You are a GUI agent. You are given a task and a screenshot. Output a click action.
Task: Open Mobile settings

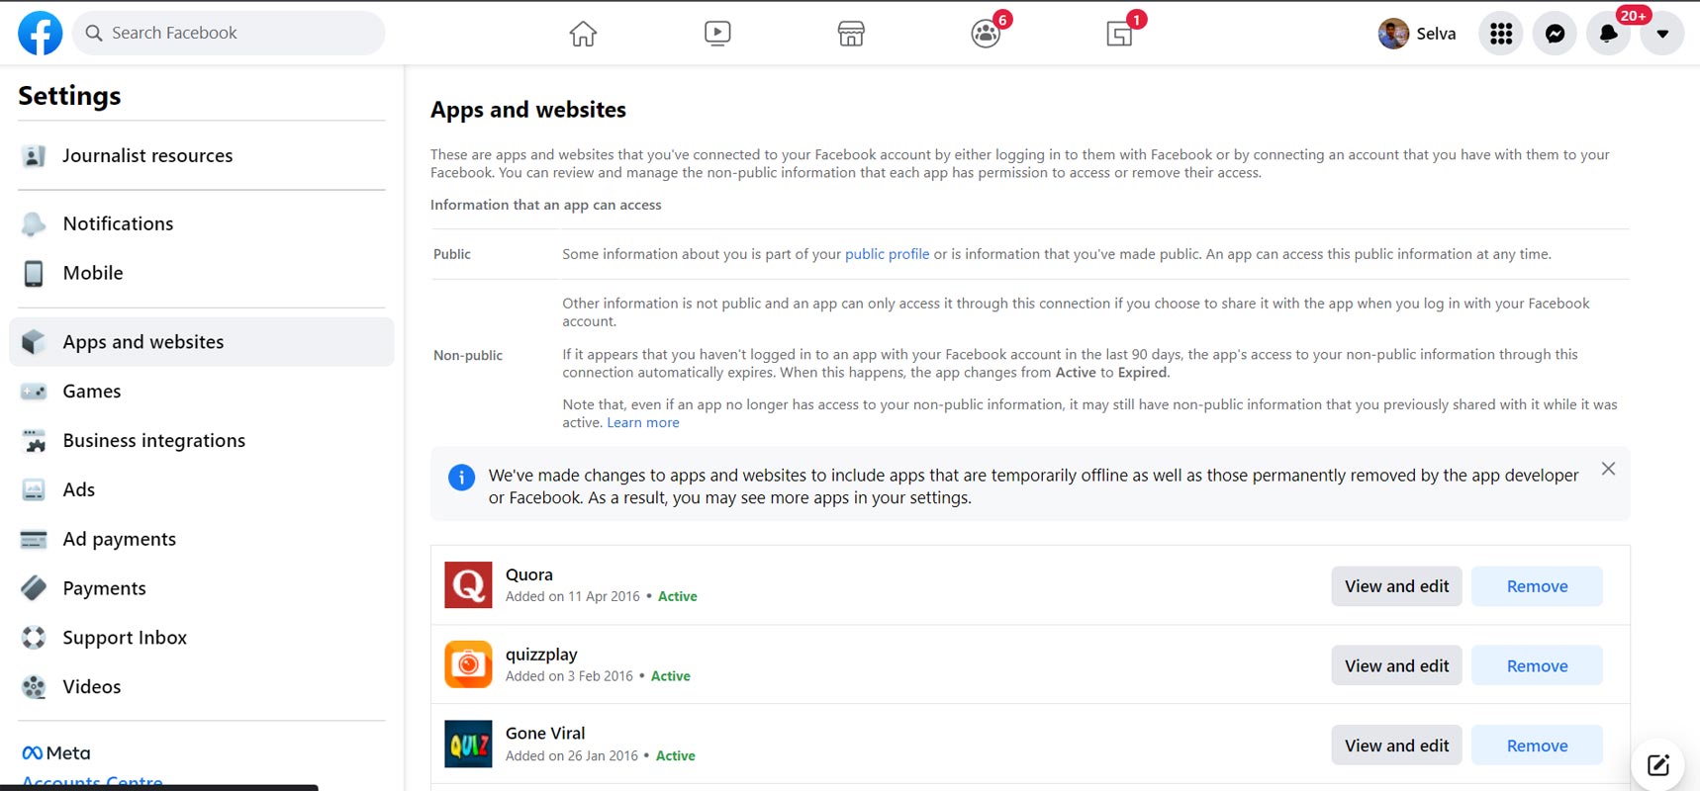[202, 273]
